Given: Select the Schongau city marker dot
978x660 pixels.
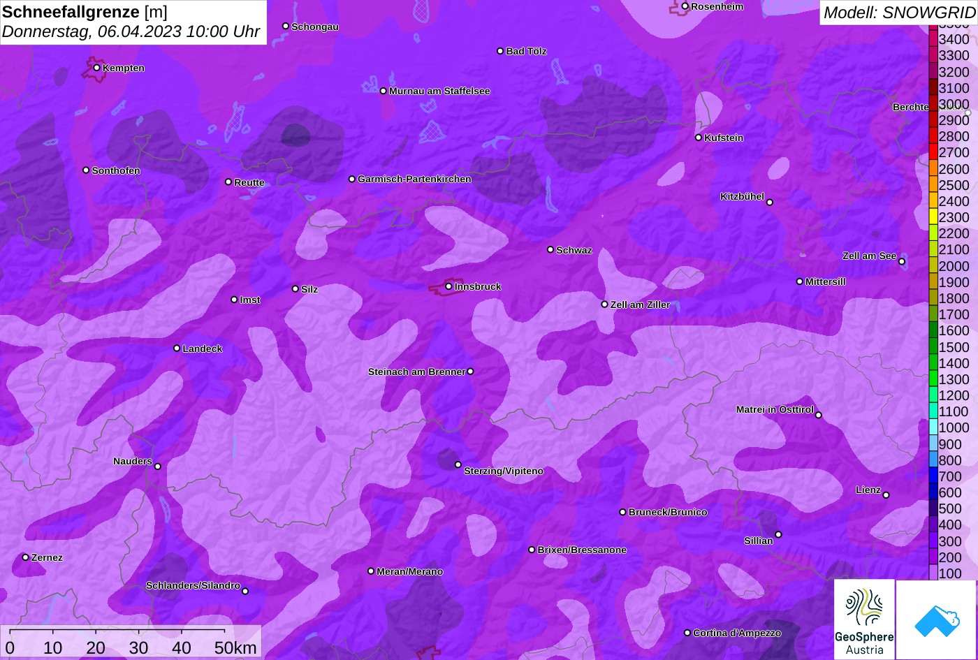Looking at the screenshot, I should click(286, 26).
